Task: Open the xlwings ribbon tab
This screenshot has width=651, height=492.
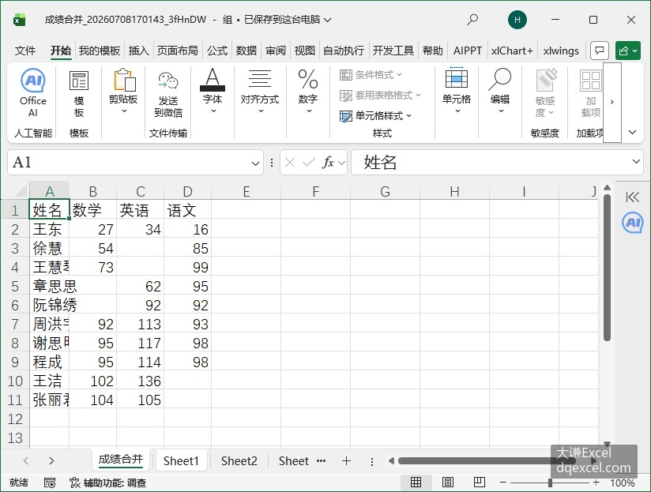Action: point(561,51)
